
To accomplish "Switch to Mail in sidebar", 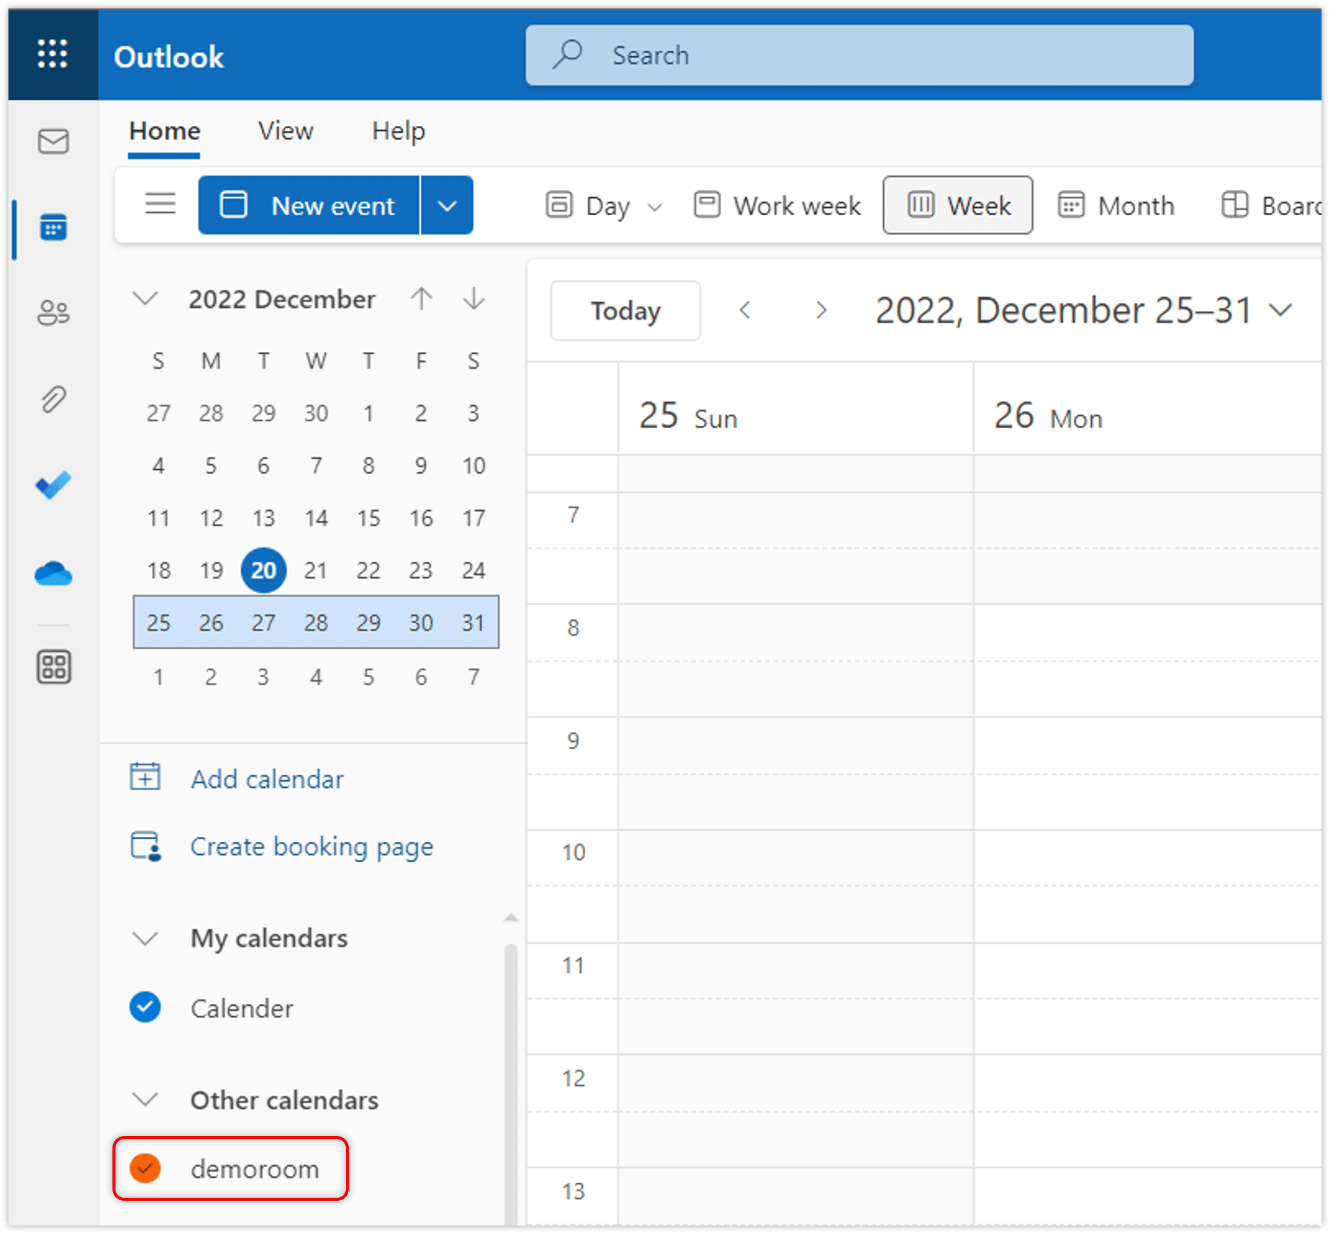I will [x=53, y=141].
